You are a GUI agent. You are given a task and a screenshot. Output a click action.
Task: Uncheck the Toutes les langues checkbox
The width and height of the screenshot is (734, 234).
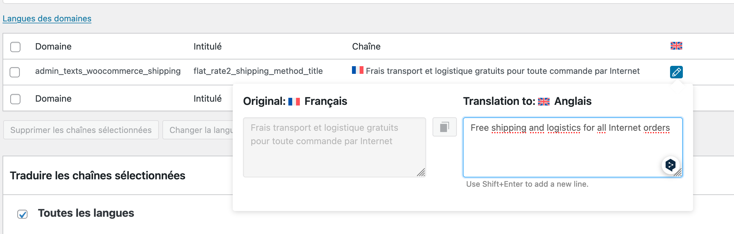(22, 214)
